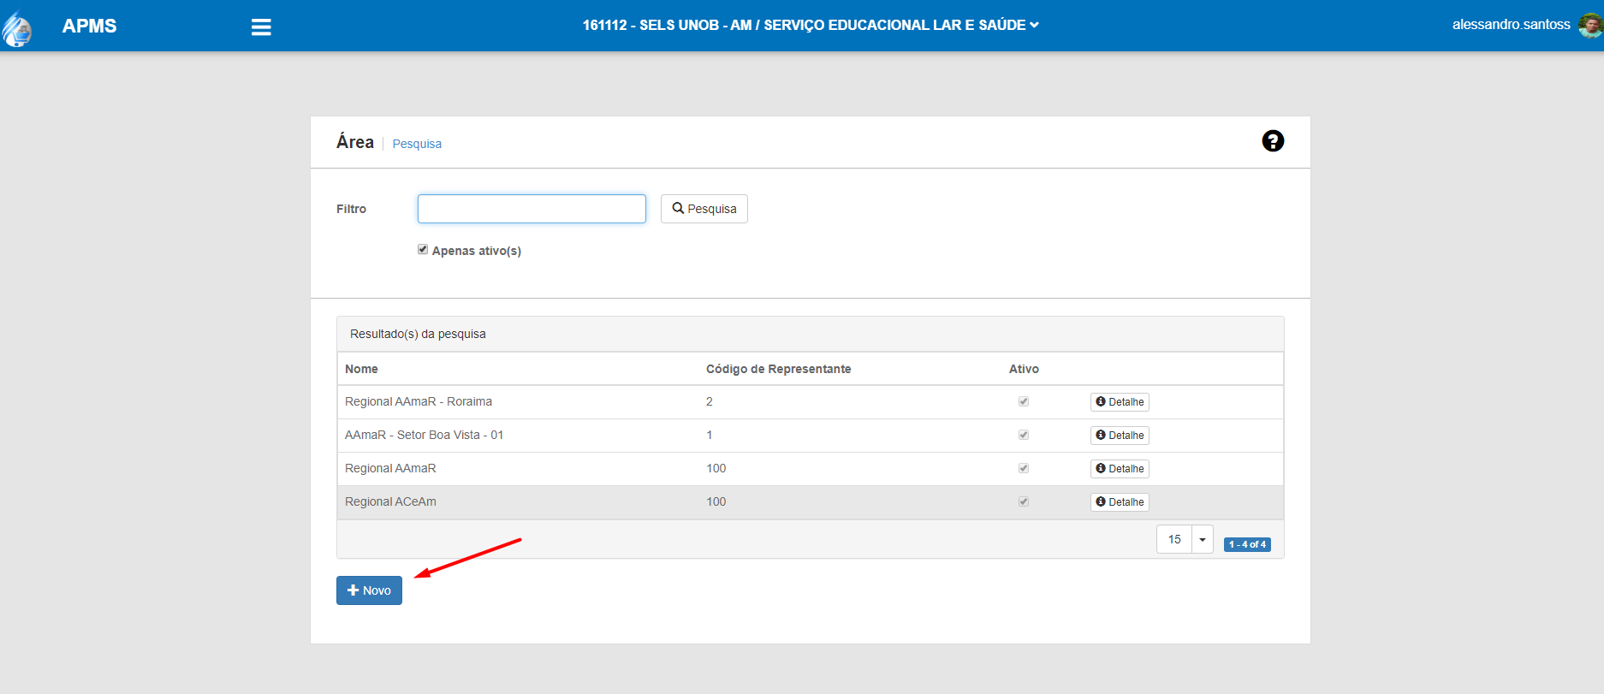Click Ativo checkbox for AAmaR - Setor Boa Vista
The width and height of the screenshot is (1604, 694).
pos(1024,435)
